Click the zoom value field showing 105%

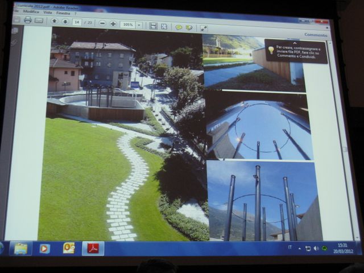127,24
